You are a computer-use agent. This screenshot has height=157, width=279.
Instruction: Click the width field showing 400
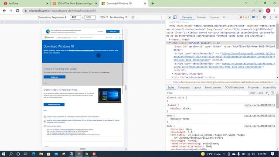coord(75,17)
